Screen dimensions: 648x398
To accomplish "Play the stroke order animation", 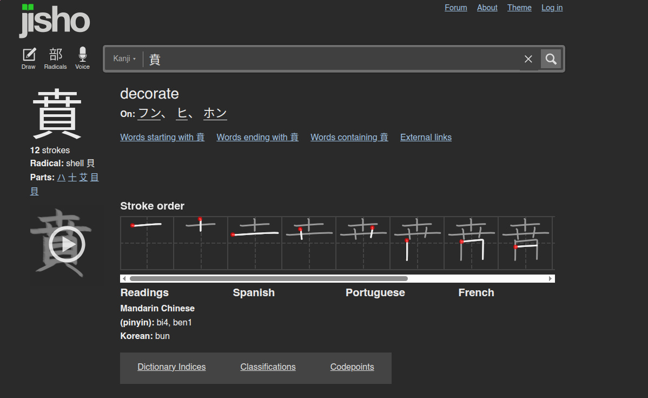I will (67, 245).
